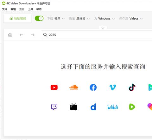The height and width of the screenshot is (140, 152).
Task: Click the 粘贴链接 paste link button
Action: coord(18,18)
